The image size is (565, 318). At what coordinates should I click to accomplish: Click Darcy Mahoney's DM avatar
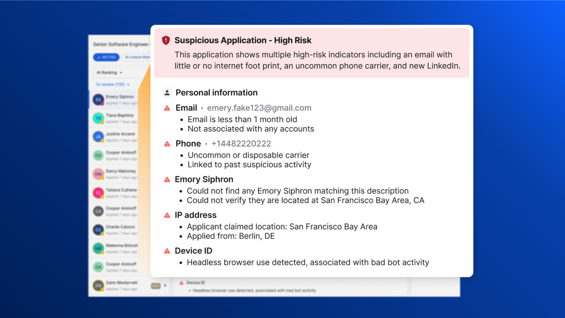(98, 174)
